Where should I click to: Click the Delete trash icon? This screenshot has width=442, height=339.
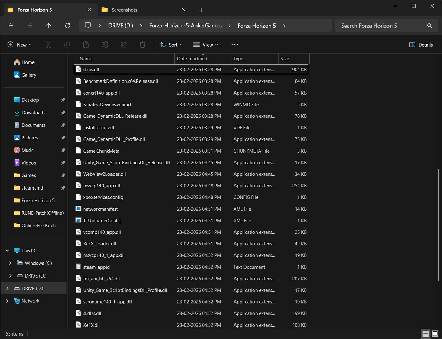click(x=142, y=45)
